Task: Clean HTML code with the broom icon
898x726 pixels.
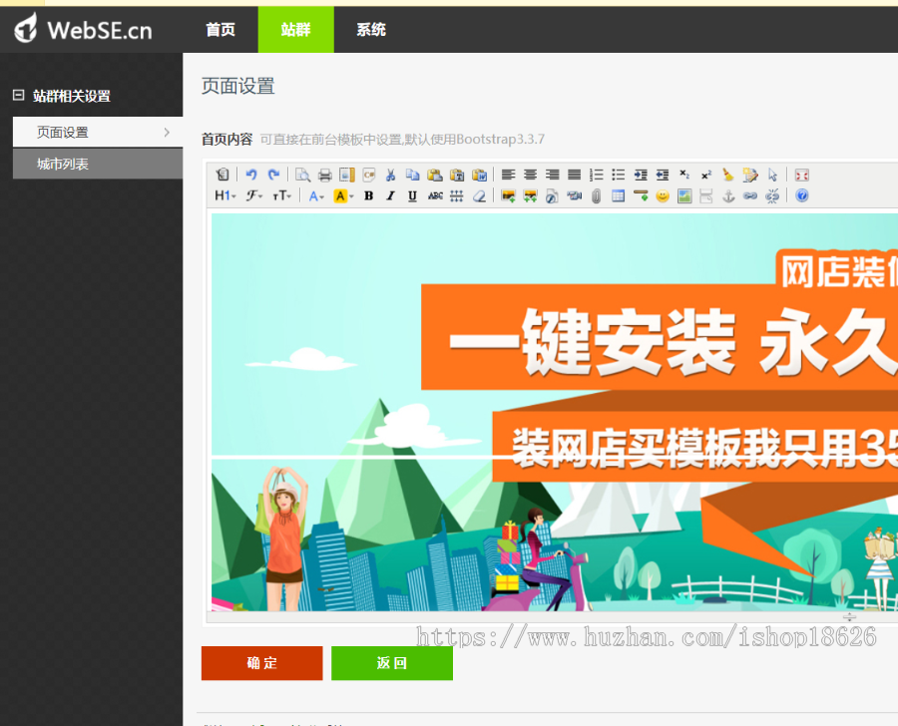Action: (728, 175)
